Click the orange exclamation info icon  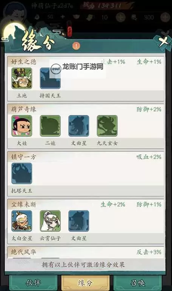click(x=76, y=46)
